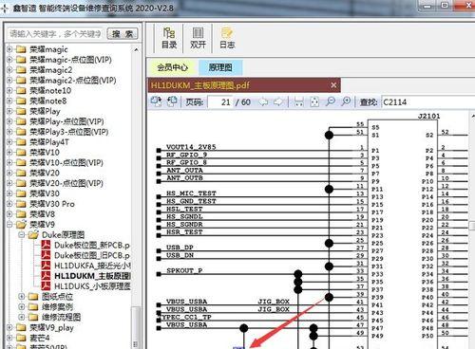This screenshot has width=475, height=349.
Task: Expand the 维修案例 folder node
Action: coord(22,307)
